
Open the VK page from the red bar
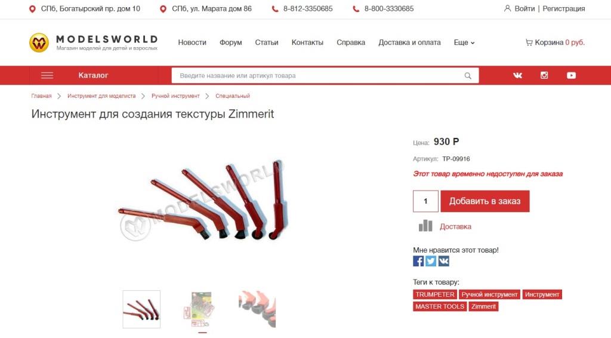click(x=517, y=75)
